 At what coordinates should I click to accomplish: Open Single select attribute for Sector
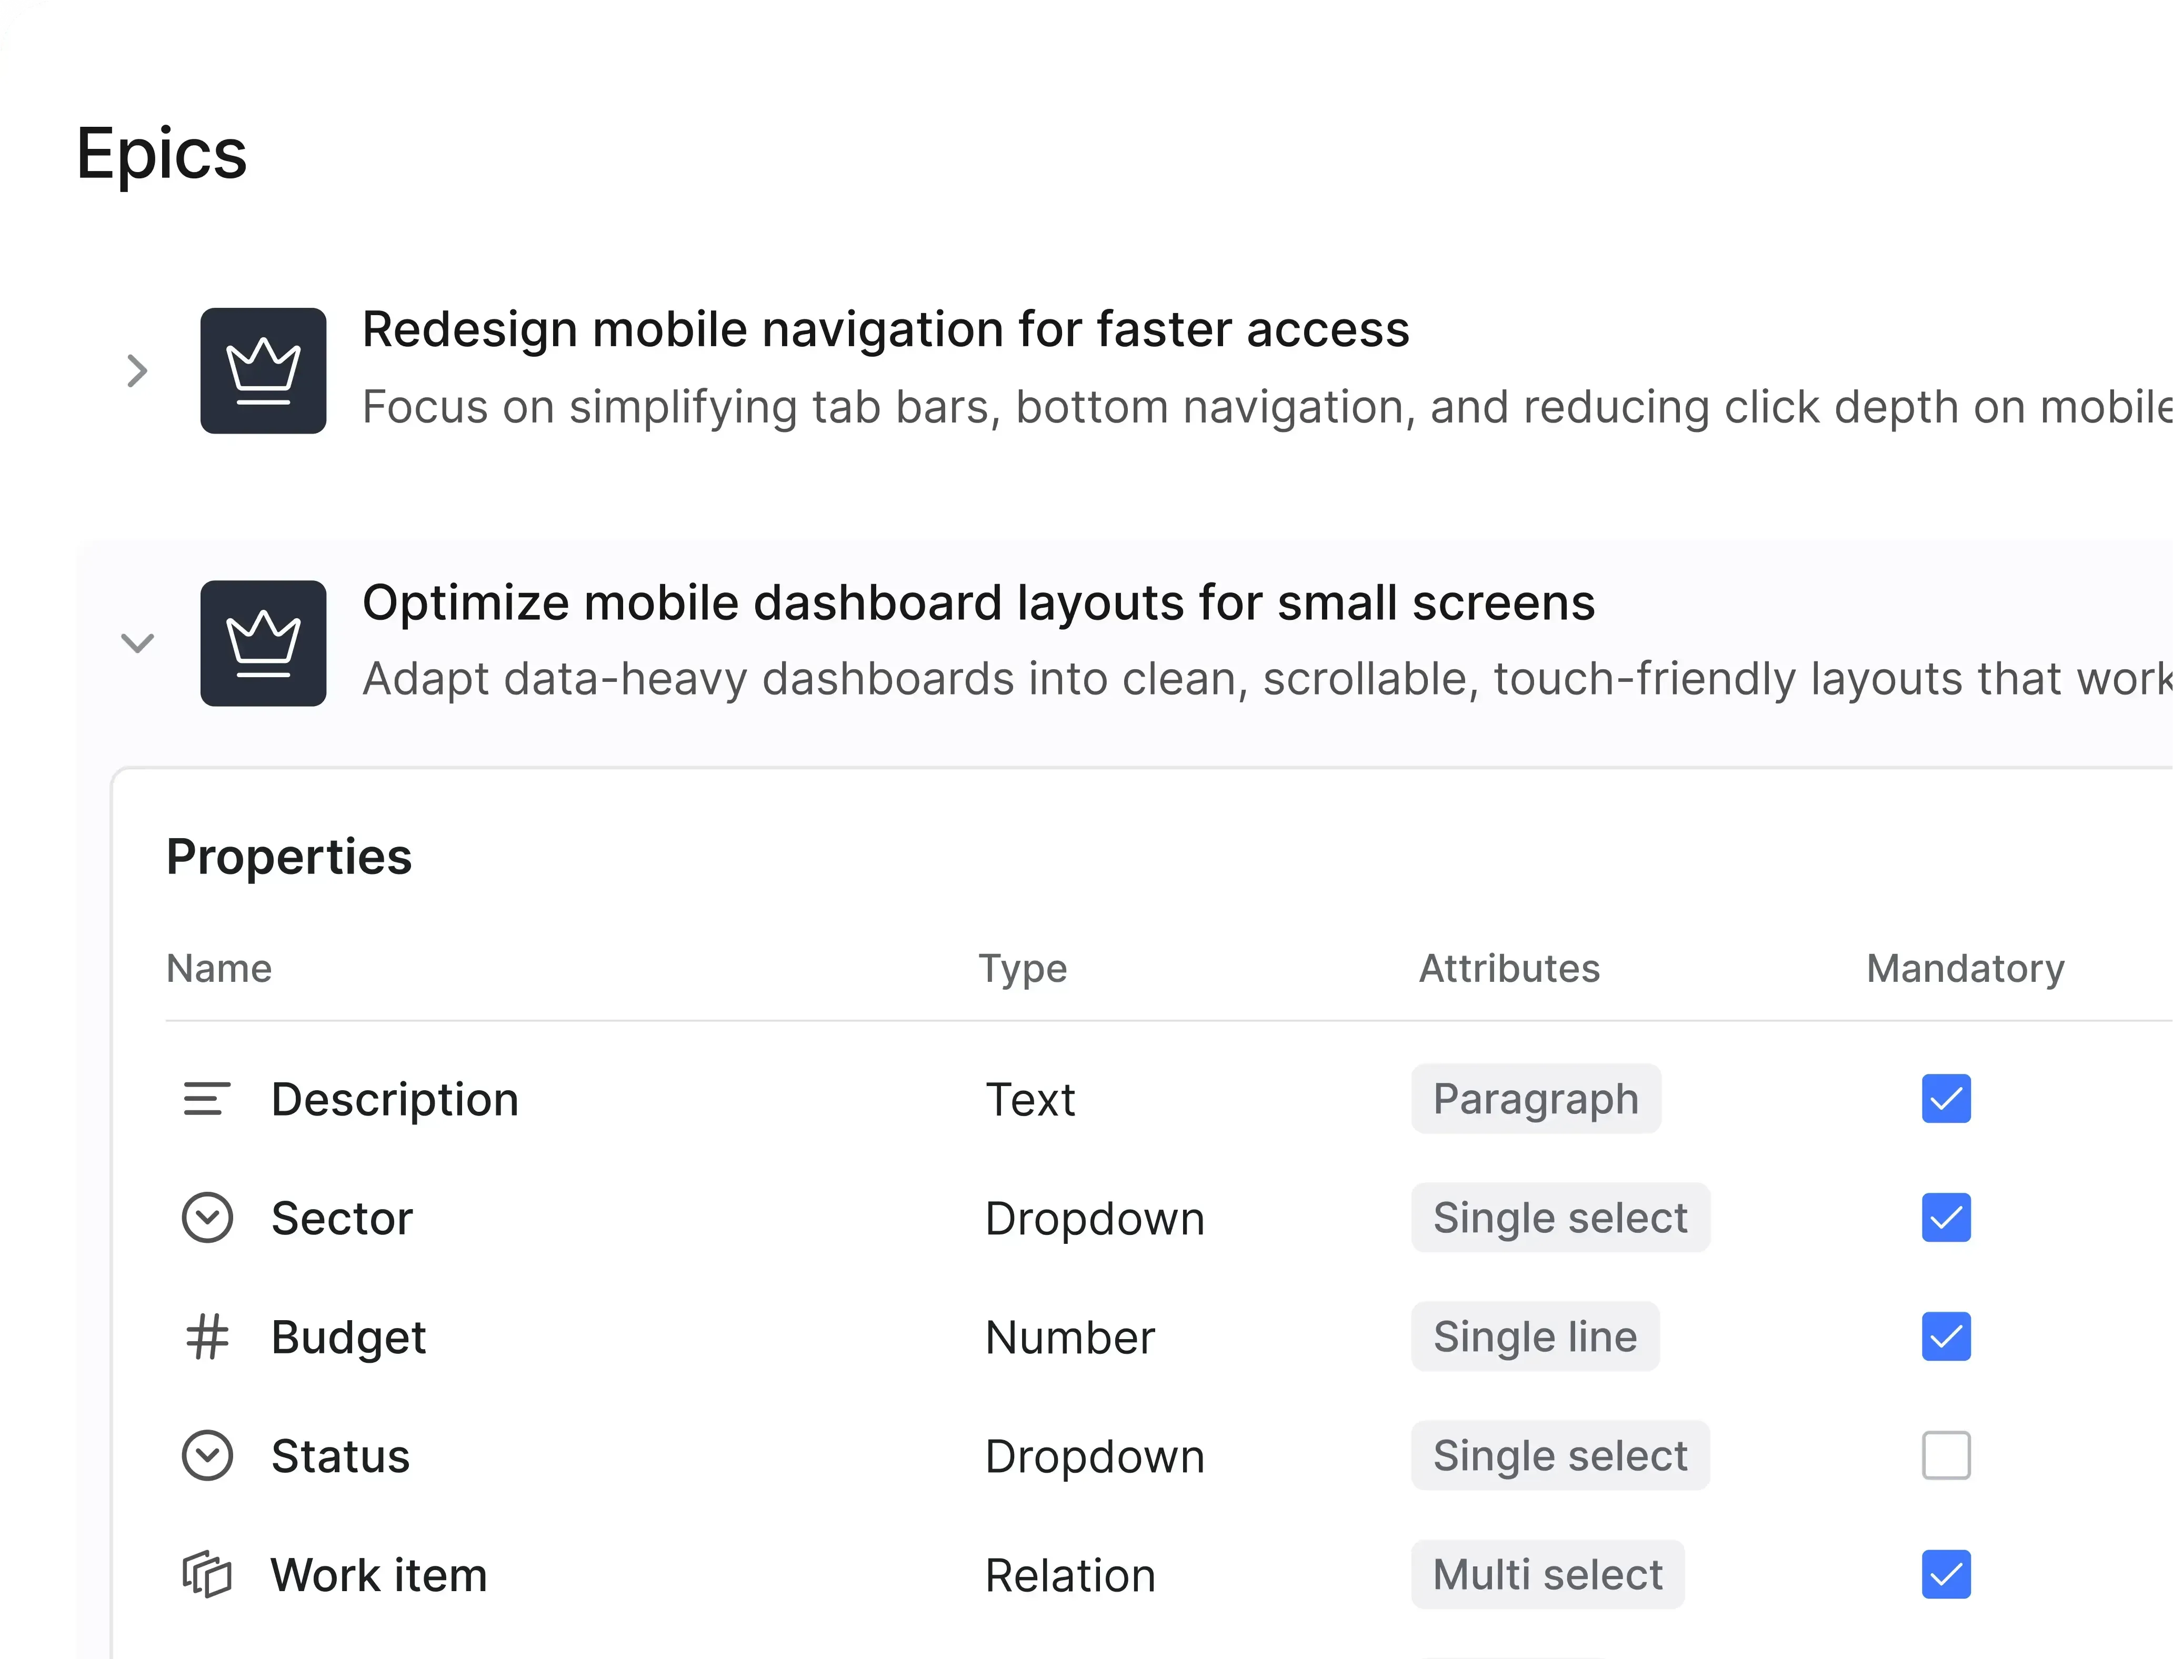(1559, 1218)
